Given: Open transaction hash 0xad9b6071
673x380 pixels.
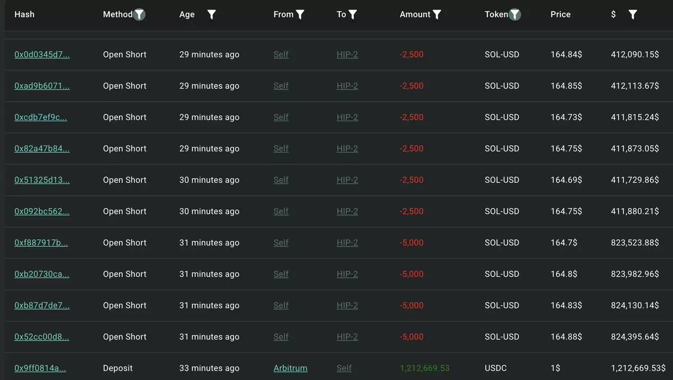Looking at the screenshot, I should (x=42, y=86).
